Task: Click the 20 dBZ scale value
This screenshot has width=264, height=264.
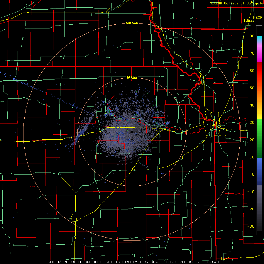Action: point(252,140)
